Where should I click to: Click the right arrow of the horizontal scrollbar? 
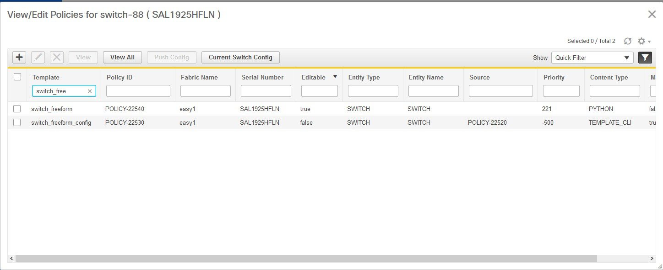coord(652,259)
